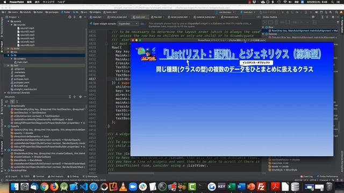The image size is (344, 193).
Task: Open Word from the Dock
Action: coord(241,187)
